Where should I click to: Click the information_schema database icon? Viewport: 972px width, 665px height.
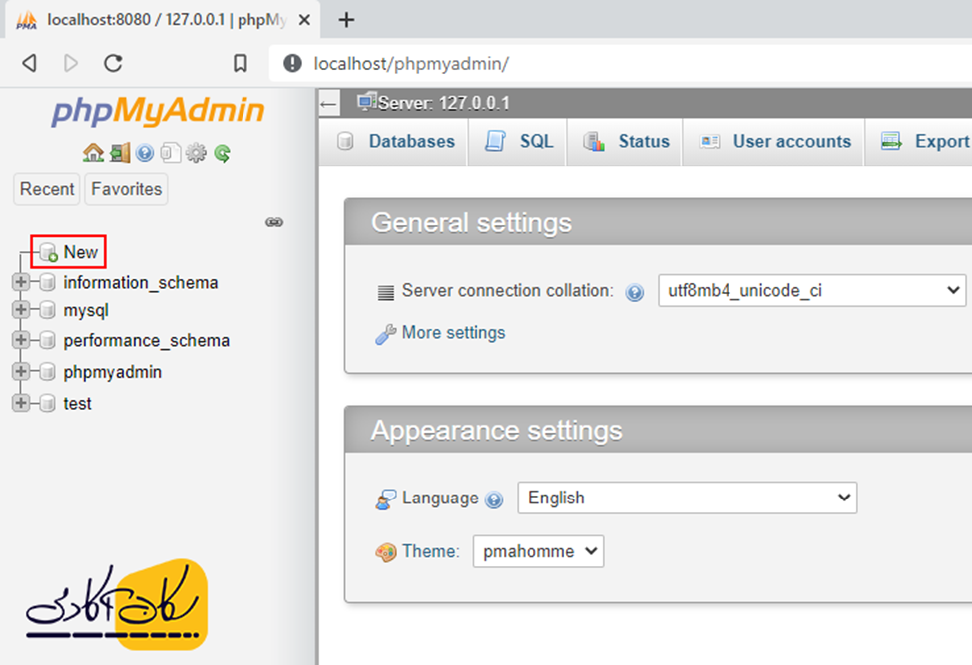coord(47,282)
